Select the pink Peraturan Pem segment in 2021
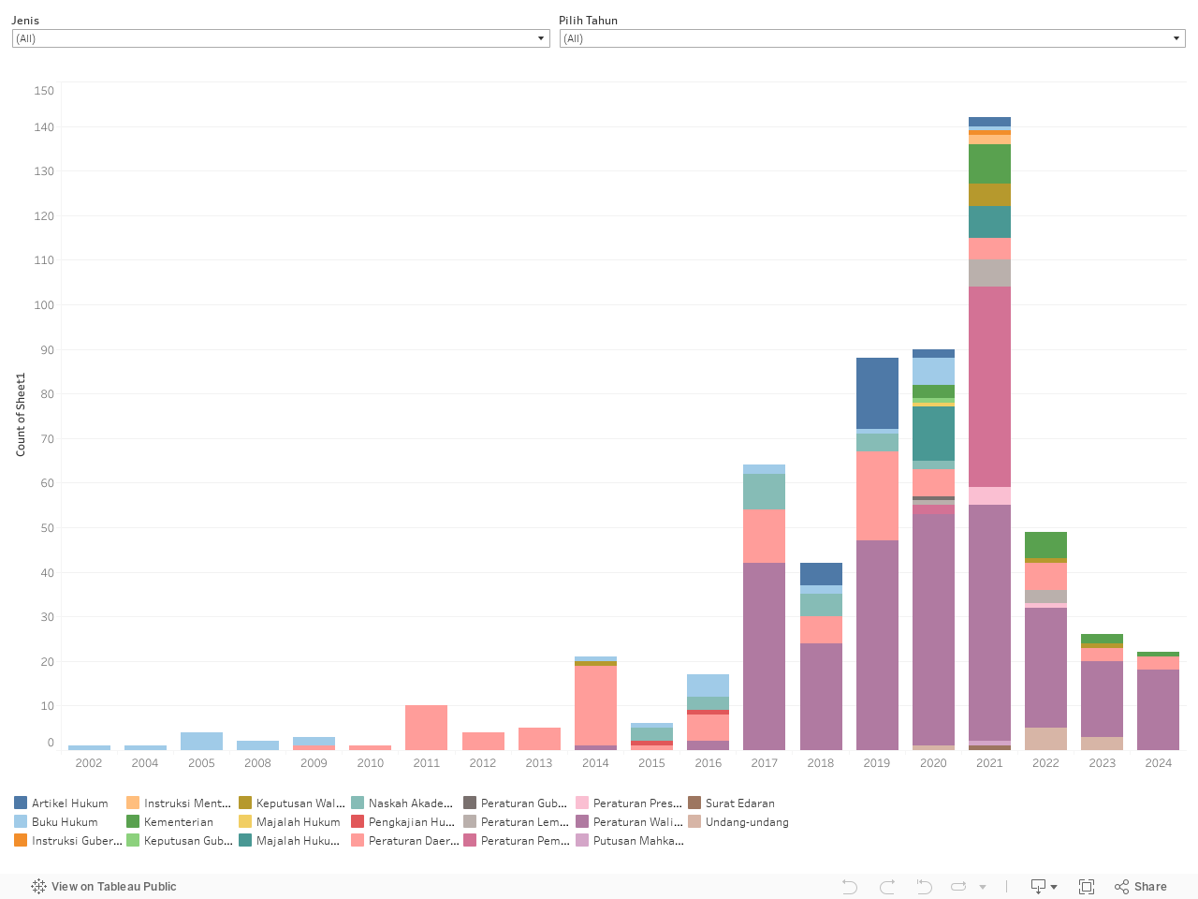Image resolution: width=1198 pixels, height=899 pixels. point(989,387)
